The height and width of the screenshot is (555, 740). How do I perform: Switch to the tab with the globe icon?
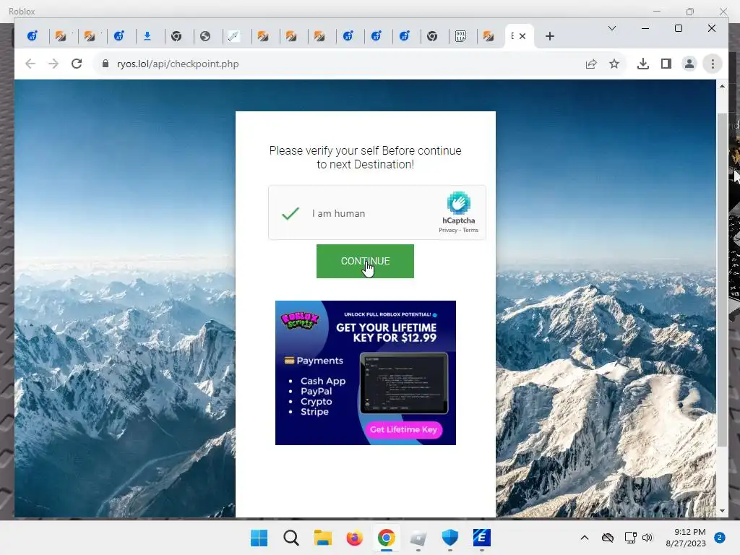pos(205,36)
